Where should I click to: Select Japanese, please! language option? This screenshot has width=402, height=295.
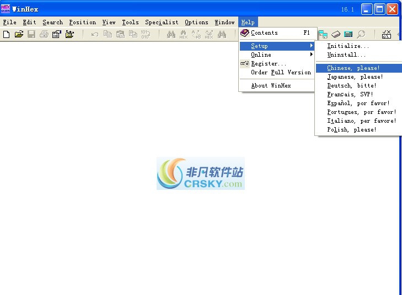click(x=359, y=77)
